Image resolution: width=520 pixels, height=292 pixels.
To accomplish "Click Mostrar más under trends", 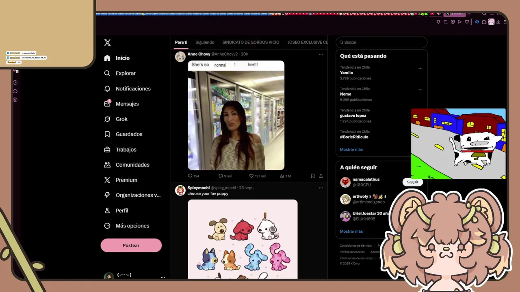I will pyautogui.click(x=351, y=150).
